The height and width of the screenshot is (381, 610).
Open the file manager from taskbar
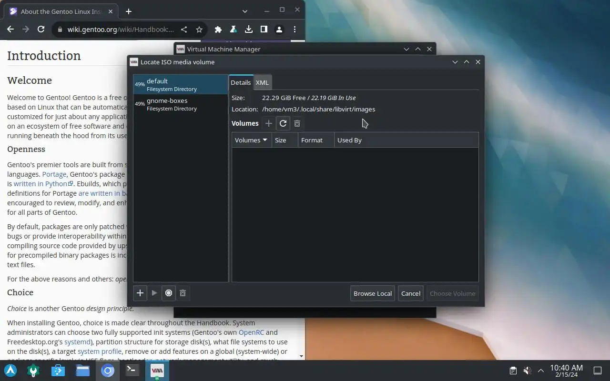coord(83,371)
